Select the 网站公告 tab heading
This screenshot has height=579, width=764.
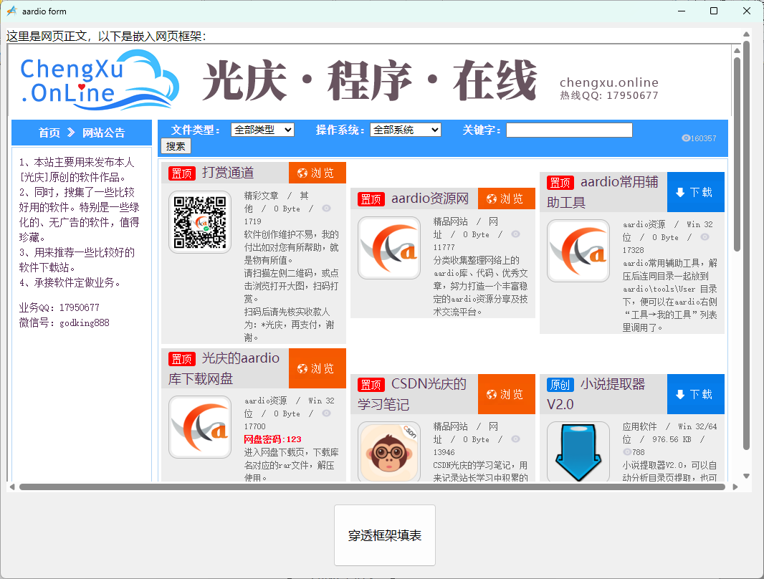tap(103, 133)
